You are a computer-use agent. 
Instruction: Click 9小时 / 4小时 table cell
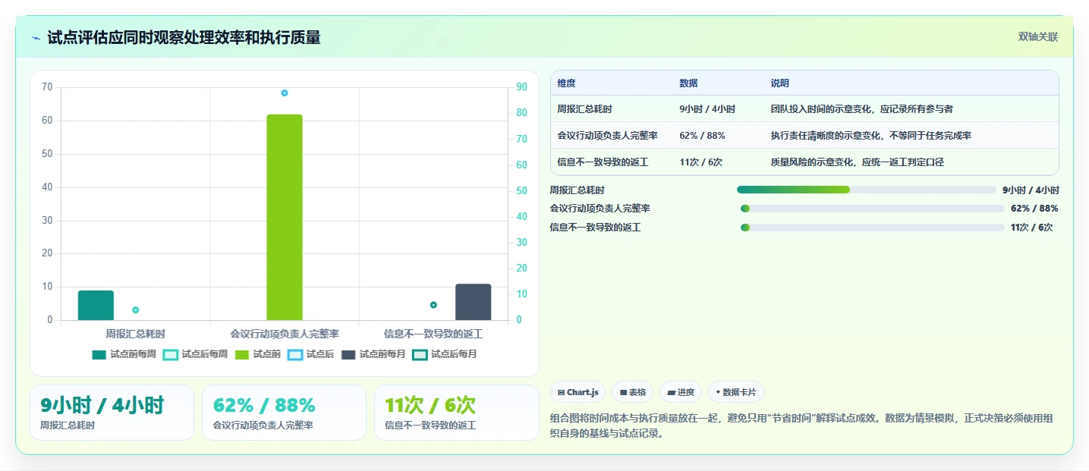(707, 109)
